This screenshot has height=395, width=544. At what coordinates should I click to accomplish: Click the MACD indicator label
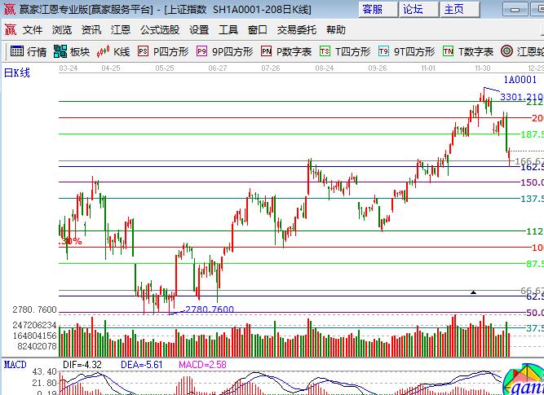point(15,362)
